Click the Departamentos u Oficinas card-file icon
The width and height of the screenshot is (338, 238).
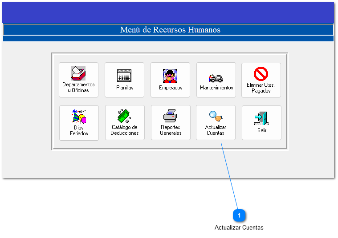click(78, 73)
